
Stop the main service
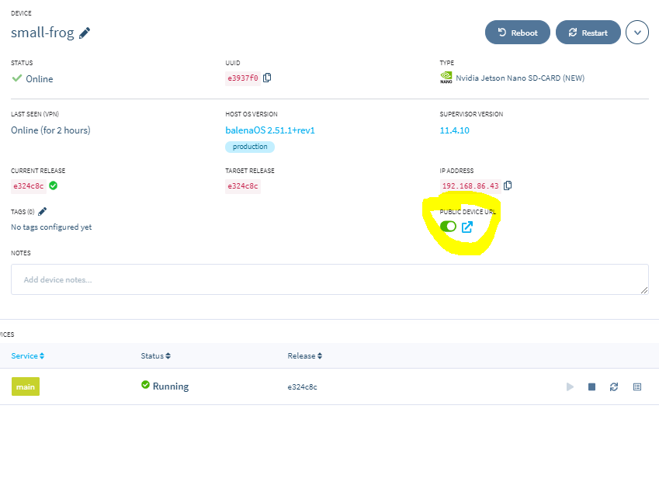coord(591,386)
